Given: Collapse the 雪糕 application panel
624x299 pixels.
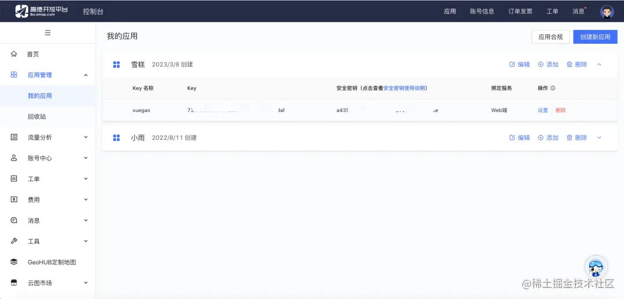Looking at the screenshot, I should coord(599,65).
